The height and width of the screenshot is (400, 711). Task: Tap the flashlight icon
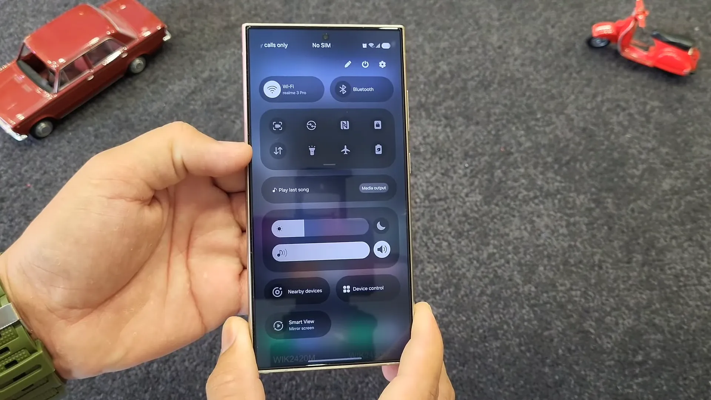(311, 150)
